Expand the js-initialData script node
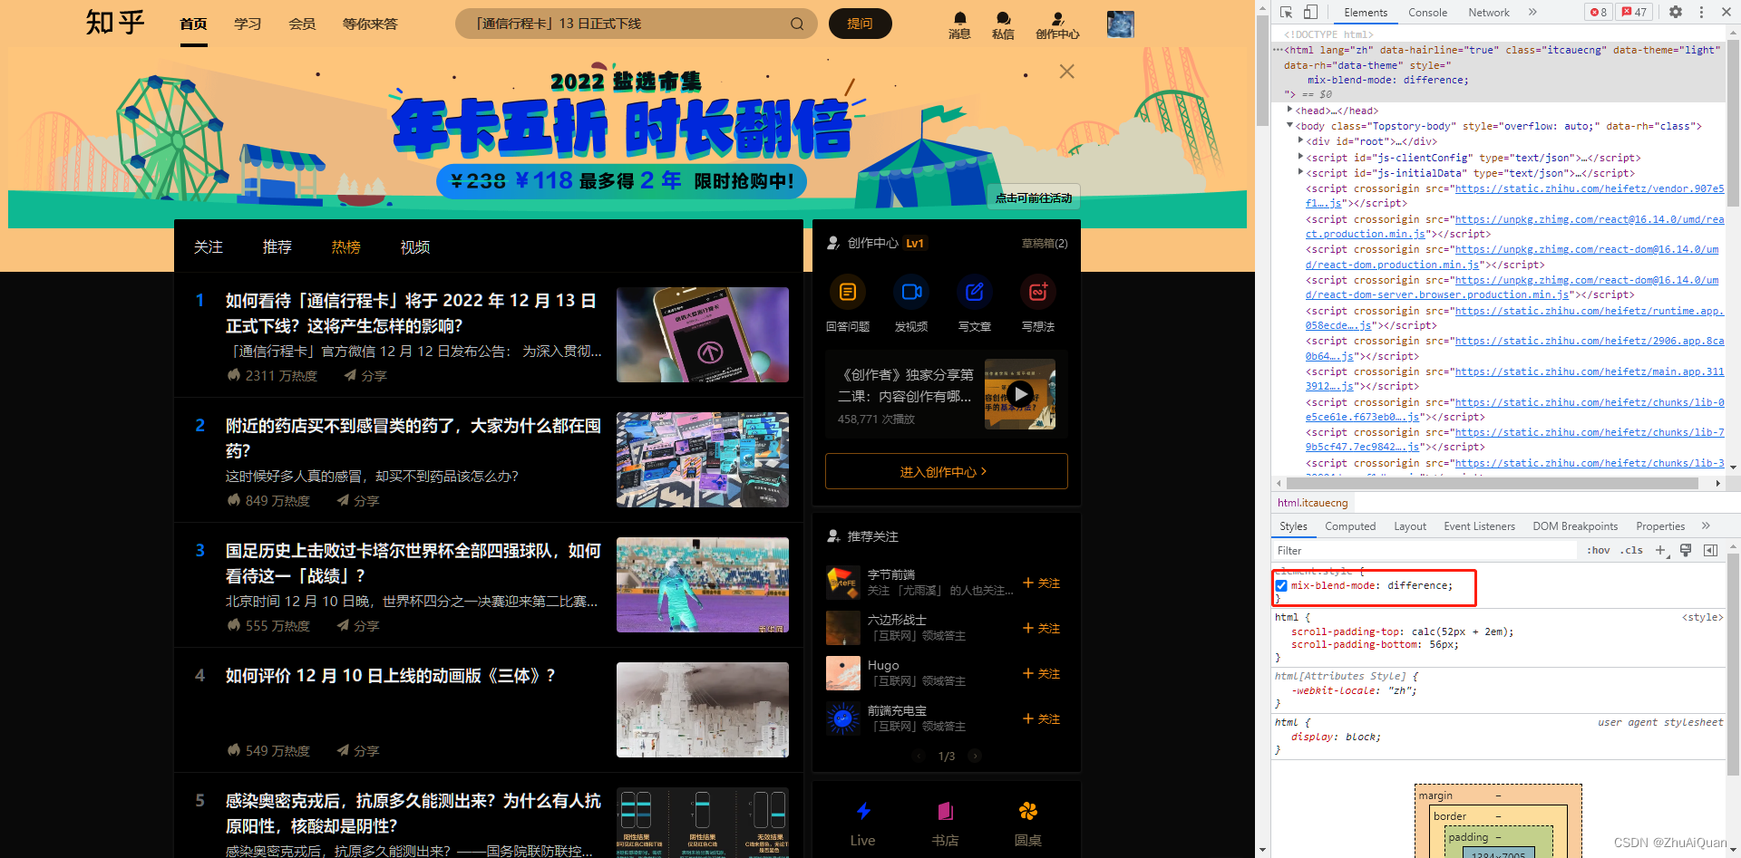The width and height of the screenshot is (1741, 858). point(1300,172)
